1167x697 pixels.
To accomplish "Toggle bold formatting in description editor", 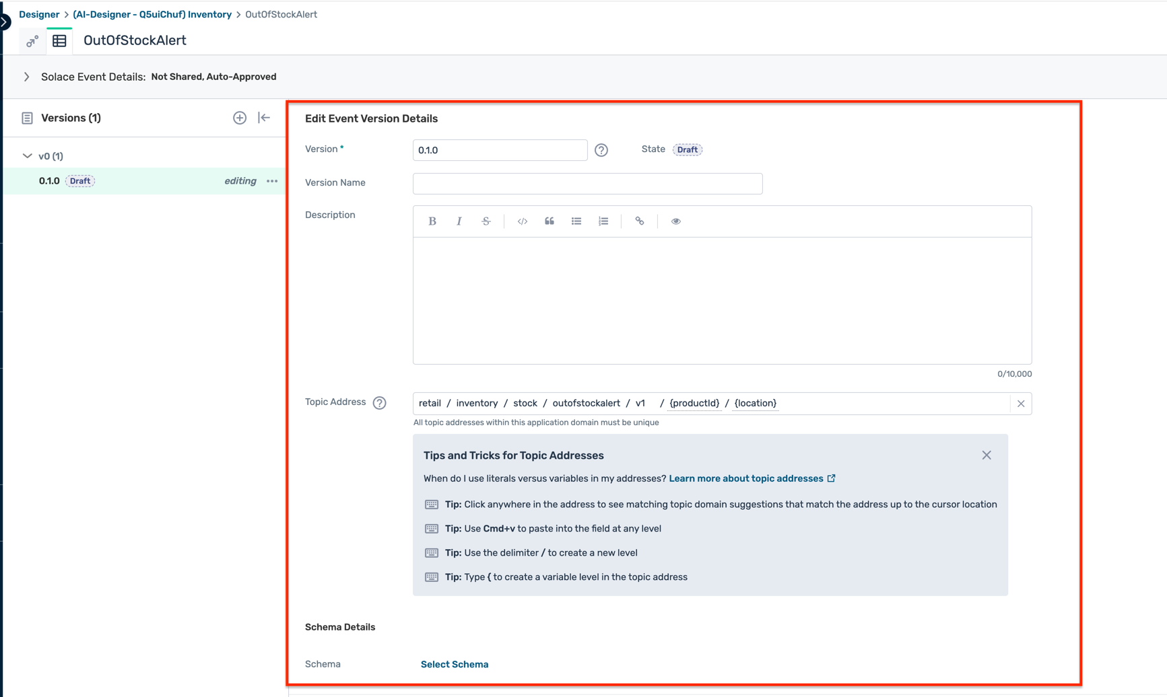I will click(432, 221).
